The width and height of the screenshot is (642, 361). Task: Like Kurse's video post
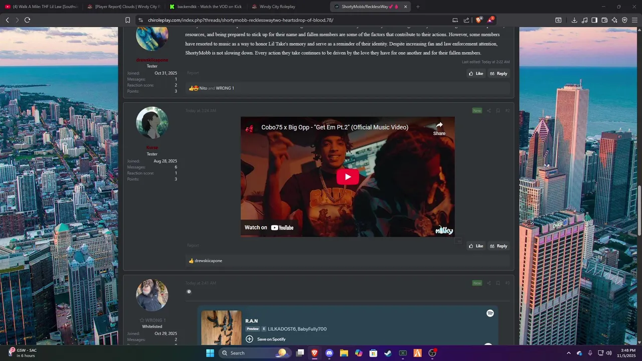pos(476,246)
